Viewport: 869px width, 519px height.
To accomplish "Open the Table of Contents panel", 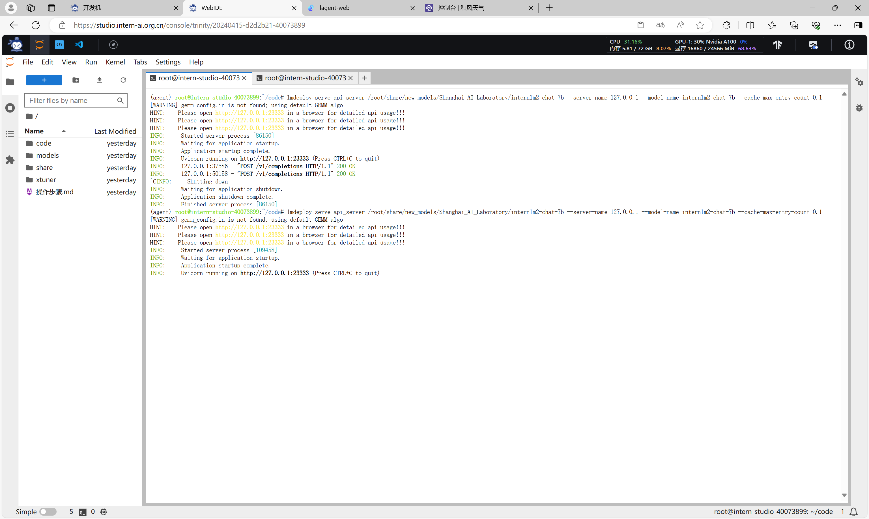I will [10, 134].
